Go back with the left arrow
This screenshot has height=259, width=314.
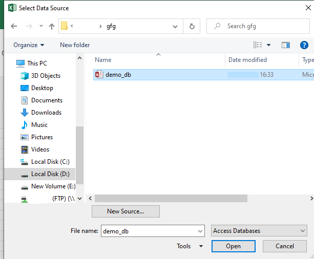(x=14, y=26)
